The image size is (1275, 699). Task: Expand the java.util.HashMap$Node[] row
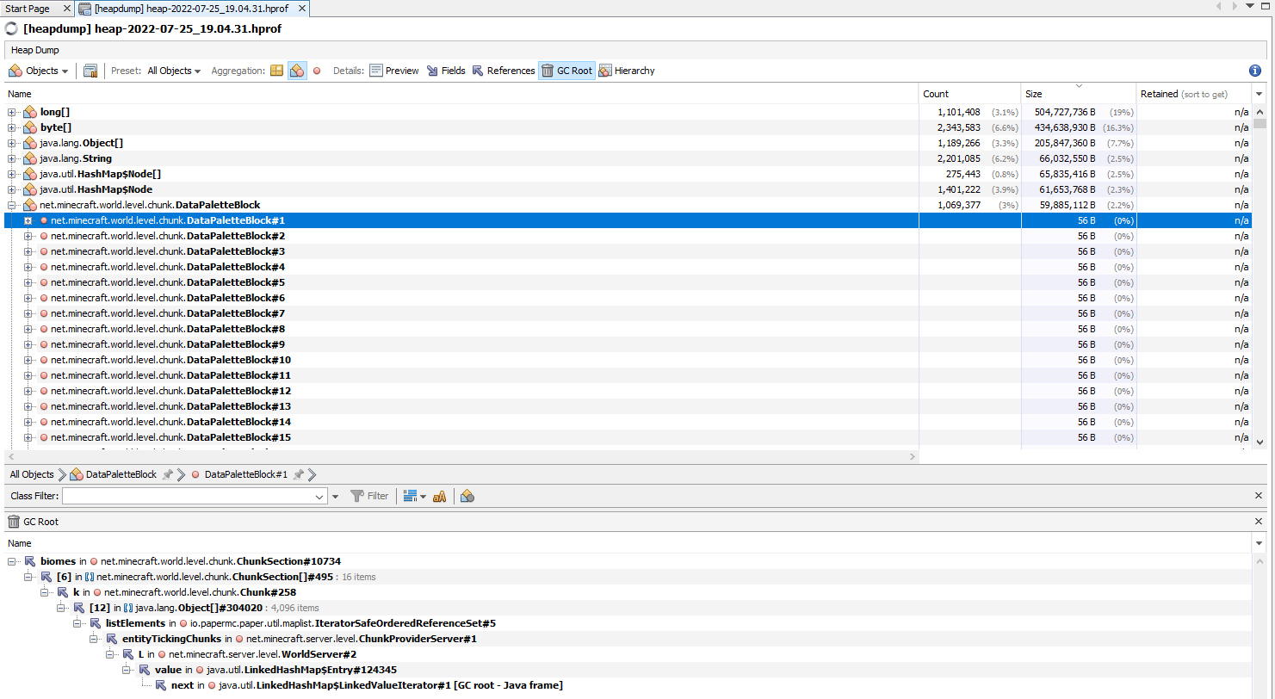[12, 174]
